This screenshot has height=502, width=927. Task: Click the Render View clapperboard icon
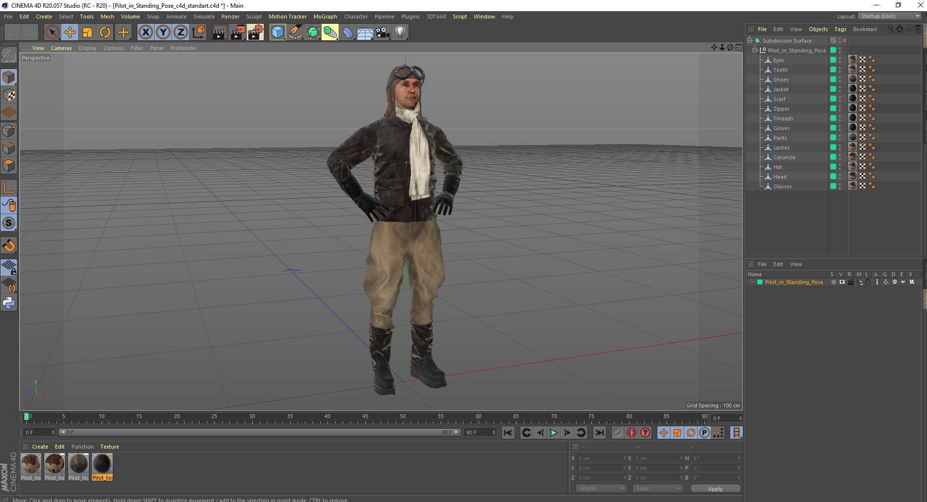click(220, 33)
